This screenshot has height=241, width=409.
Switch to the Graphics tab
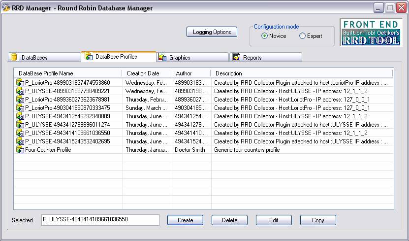(x=192, y=58)
